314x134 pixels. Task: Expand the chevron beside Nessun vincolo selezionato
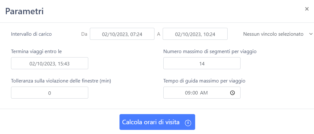311,34
